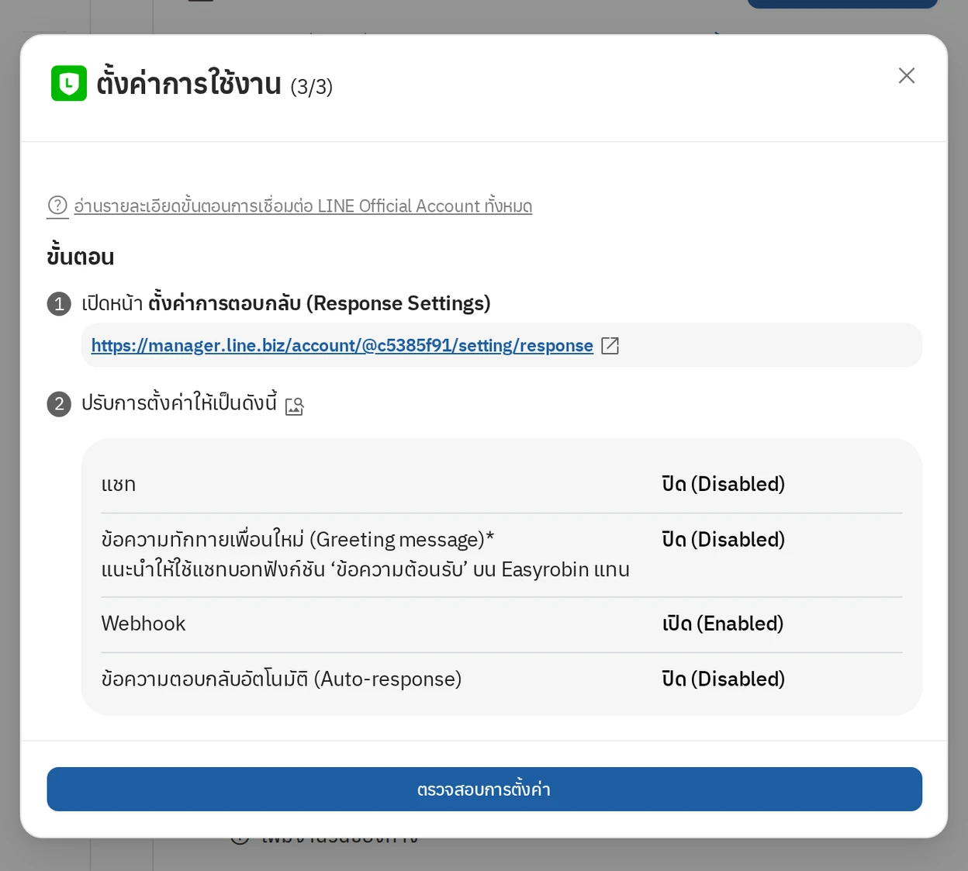Click the ปิด (Disabled) value for แชท
Viewport: 968px width, 871px height.
(723, 484)
